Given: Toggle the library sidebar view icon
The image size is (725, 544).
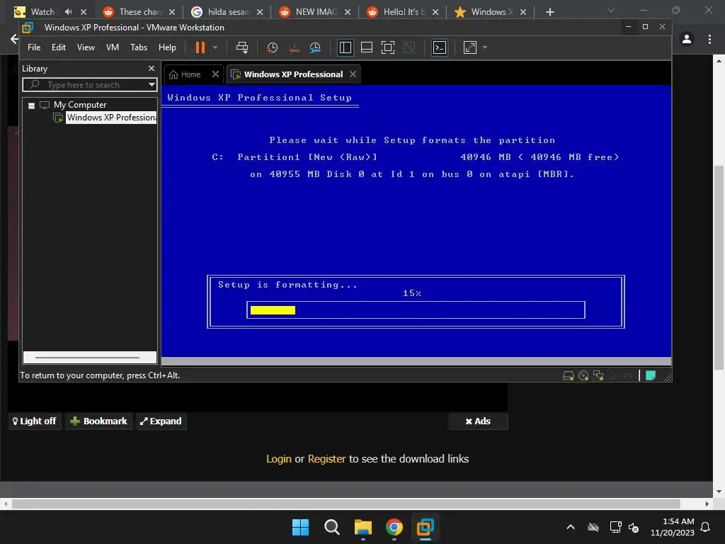Looking at the screenshot, I should point(345,47).
